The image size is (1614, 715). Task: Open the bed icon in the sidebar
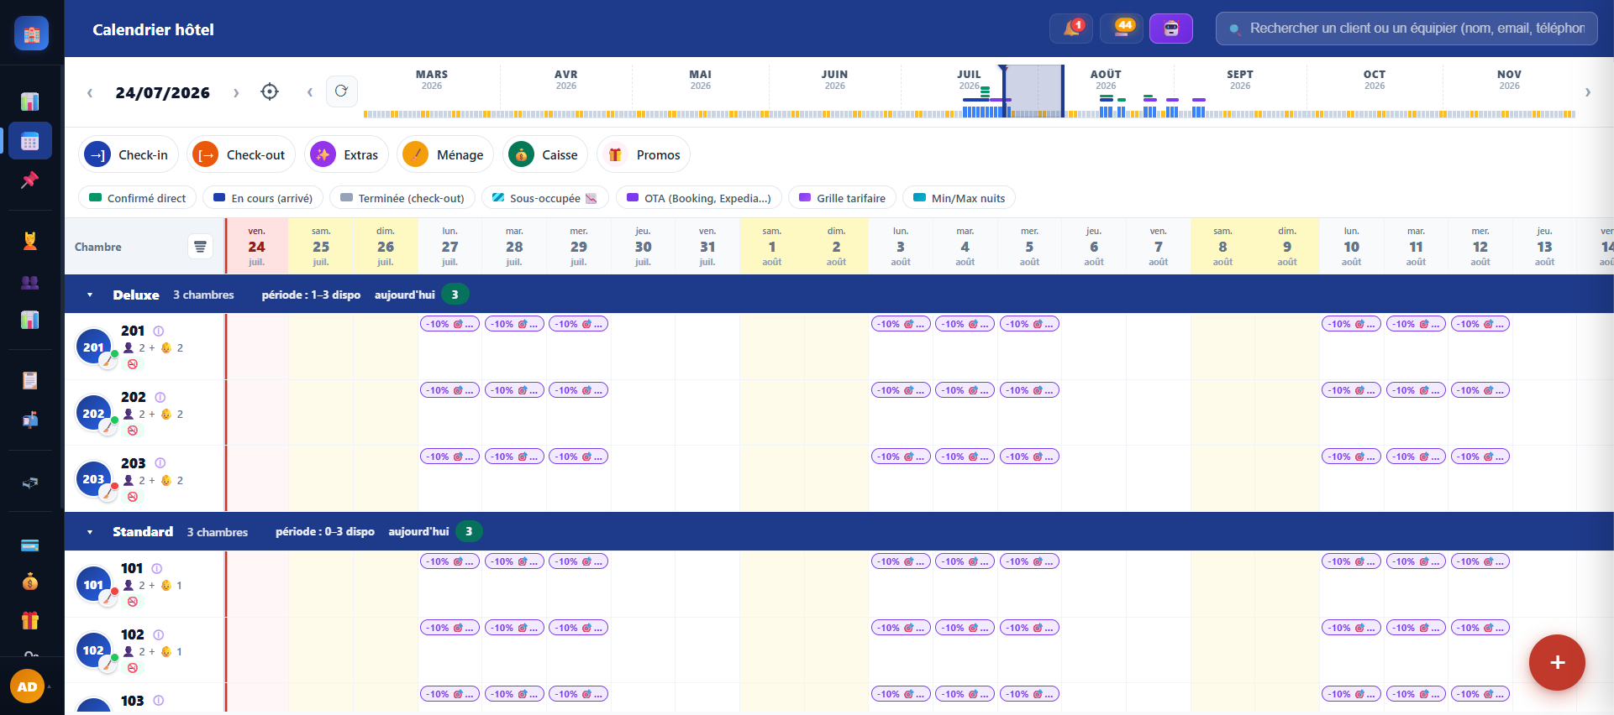click(x=30, y=483)
